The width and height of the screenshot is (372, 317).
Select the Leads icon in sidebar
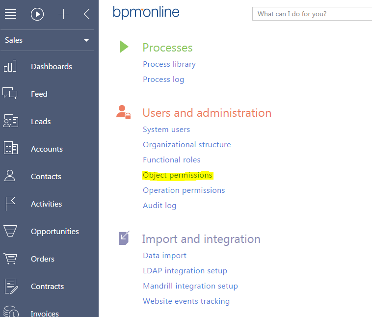(10, 121)
